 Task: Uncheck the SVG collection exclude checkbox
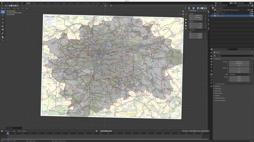click(248, 10)
